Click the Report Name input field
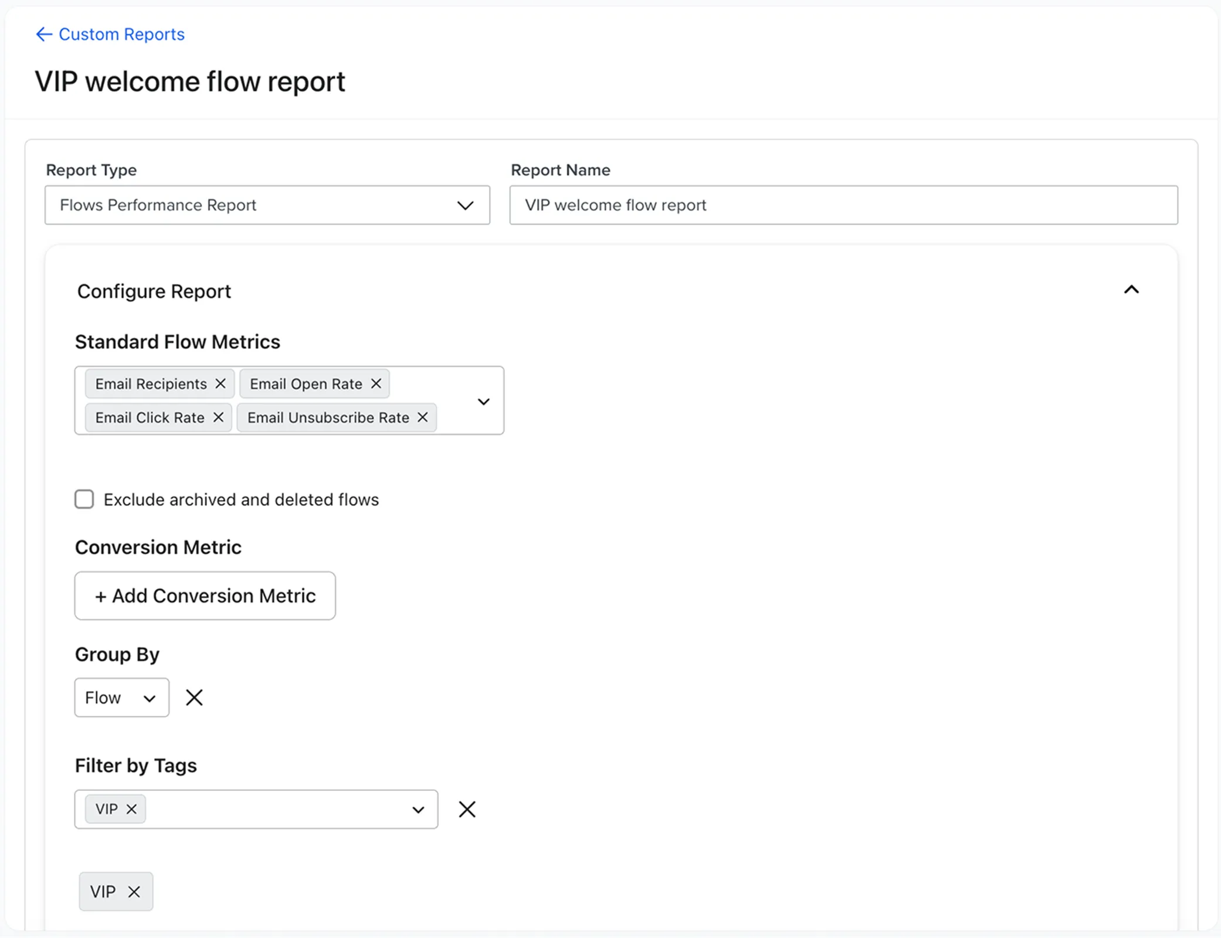Screen dimensions: 1221x938 (x=843, y=205)
